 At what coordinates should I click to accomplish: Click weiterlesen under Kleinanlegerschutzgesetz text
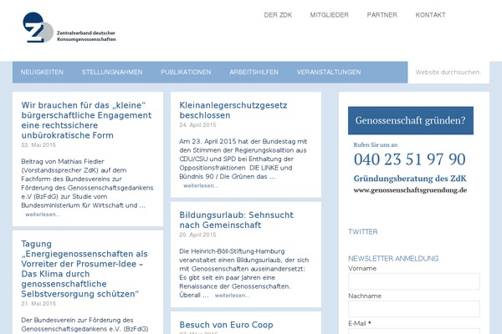[201, 185]
